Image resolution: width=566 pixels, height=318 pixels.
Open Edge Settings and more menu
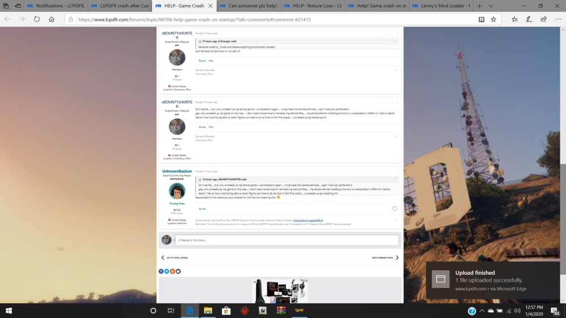[x=559, y=19]
